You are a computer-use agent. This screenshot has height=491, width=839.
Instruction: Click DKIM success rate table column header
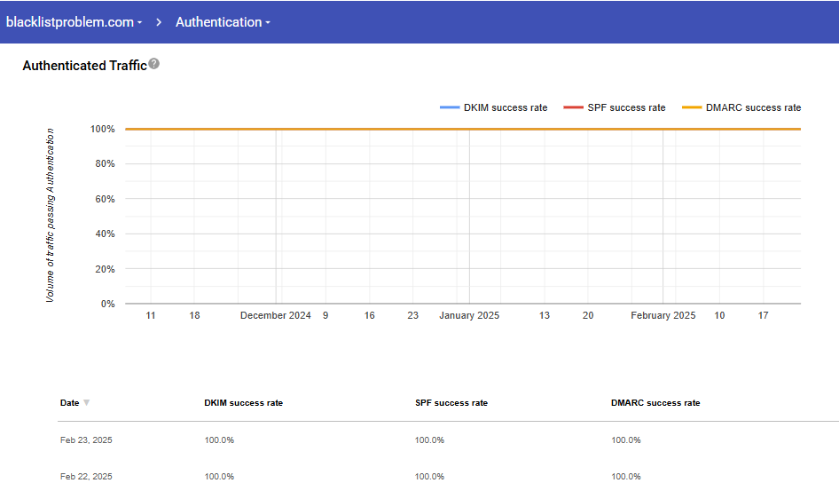[x=243, y=403]
